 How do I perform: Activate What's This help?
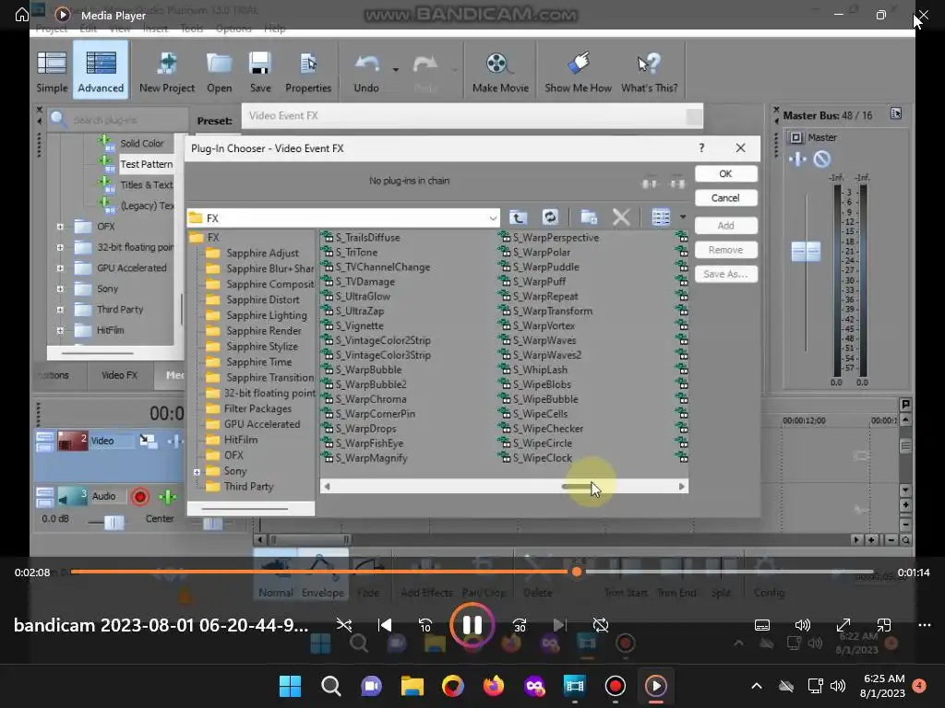(649, 72)
